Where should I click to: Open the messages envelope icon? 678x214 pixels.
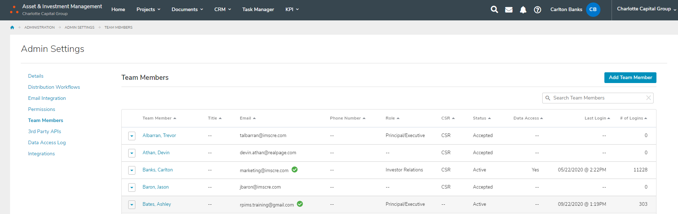point(508,10)
